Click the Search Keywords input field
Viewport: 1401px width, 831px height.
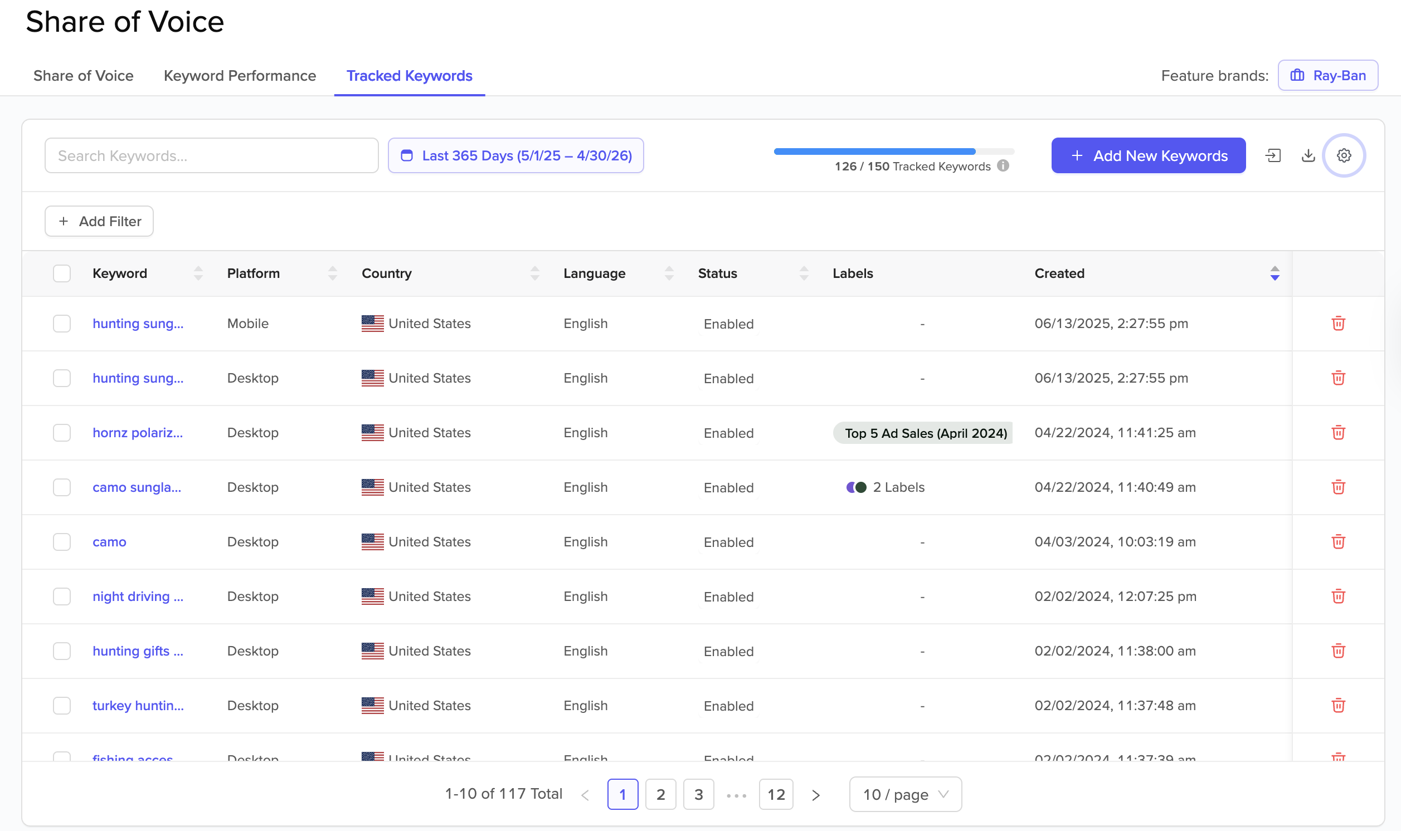click(211, 155)
